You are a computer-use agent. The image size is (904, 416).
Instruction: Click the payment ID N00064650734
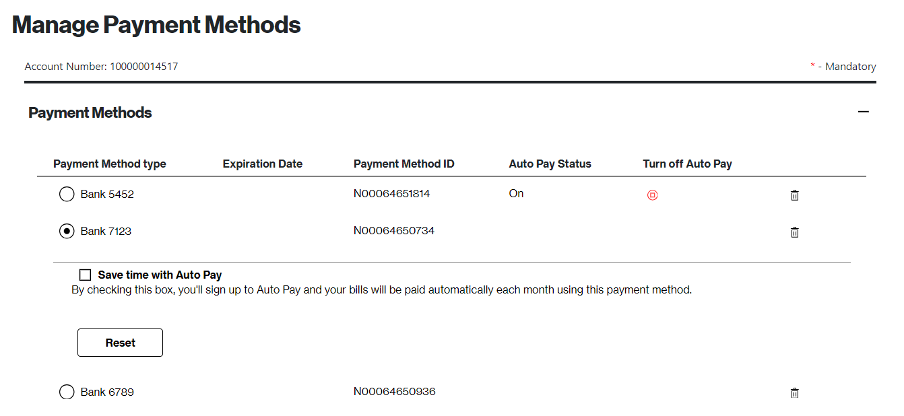coord(394,230)
